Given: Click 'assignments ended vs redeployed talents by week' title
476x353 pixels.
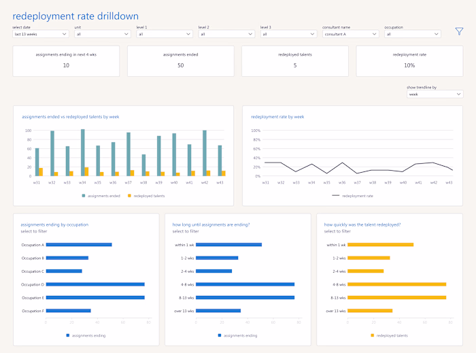Looking at the screenshot, I should [71, 117].
